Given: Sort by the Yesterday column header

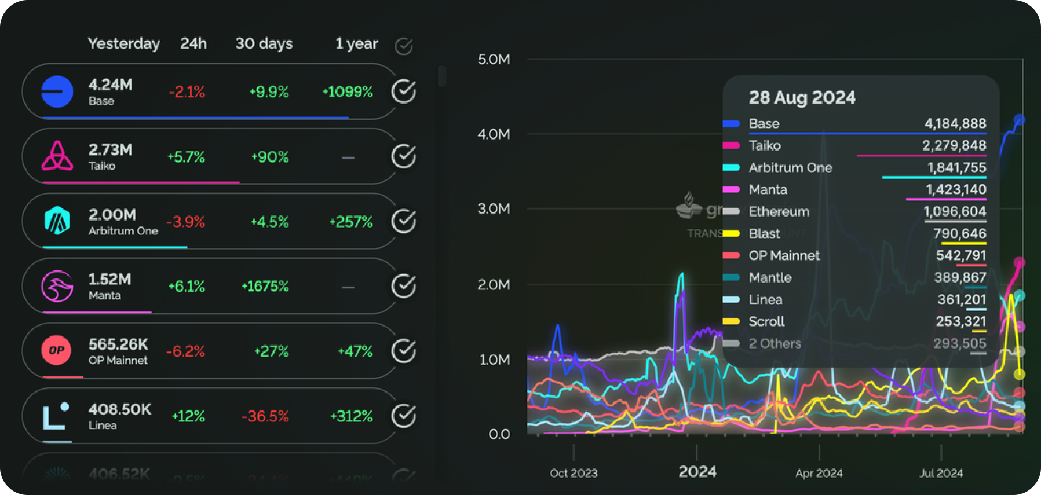Looking at the screenshot, I should pyautogui.click(x=124, y=44).
